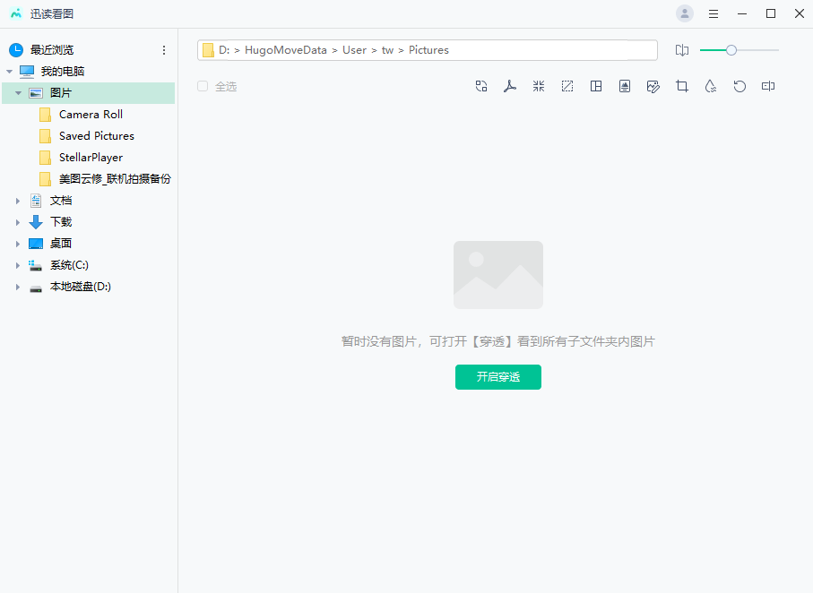Viewport: 813px width, 593px height.
Task: Click the PDF conversion icon
Action: (x=510, y=86)
